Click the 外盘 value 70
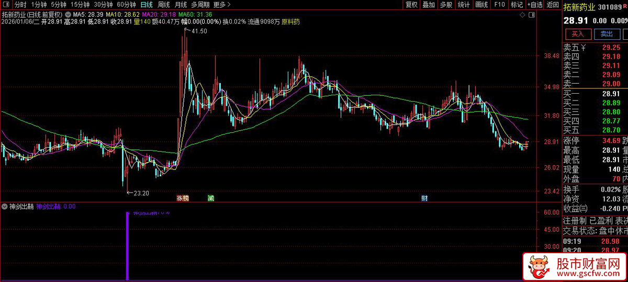Screen dimensions: 628x282 pos(616,179)
